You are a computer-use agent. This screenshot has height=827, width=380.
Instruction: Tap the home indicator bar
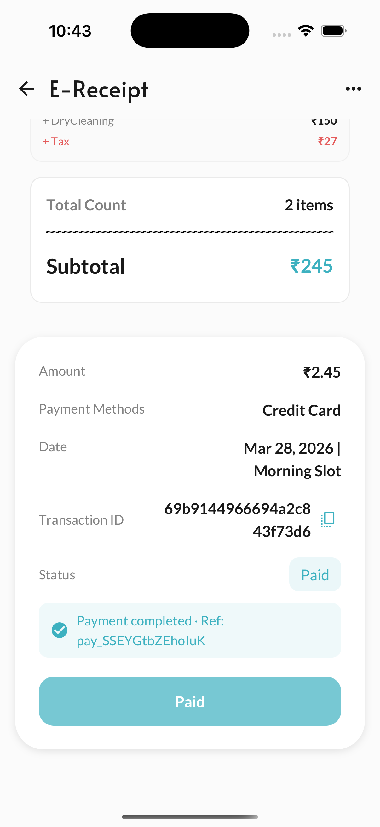pyautogui.click(x=190, y=817)
